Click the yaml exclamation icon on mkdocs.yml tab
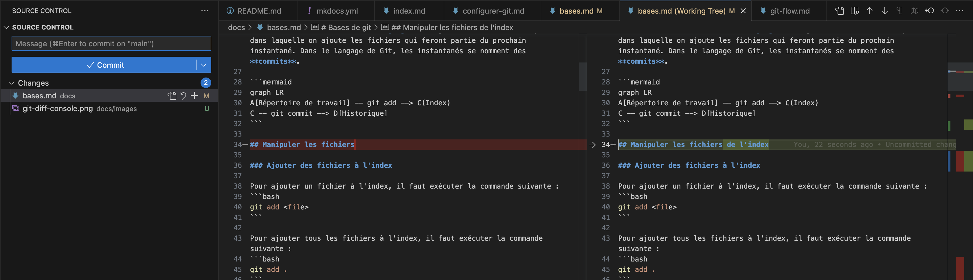 click(309, 11)
